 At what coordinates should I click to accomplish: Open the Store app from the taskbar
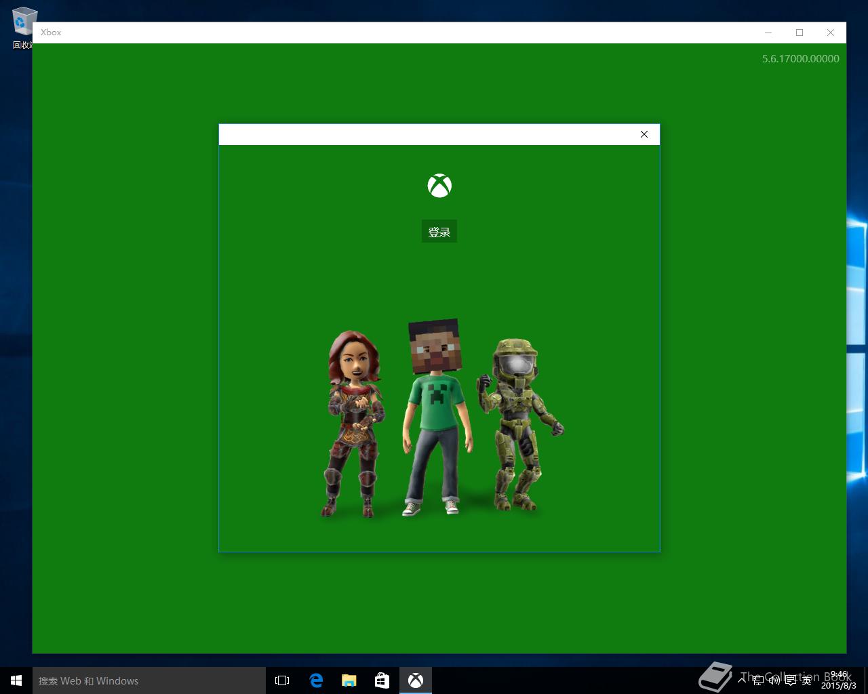[382, 680]
